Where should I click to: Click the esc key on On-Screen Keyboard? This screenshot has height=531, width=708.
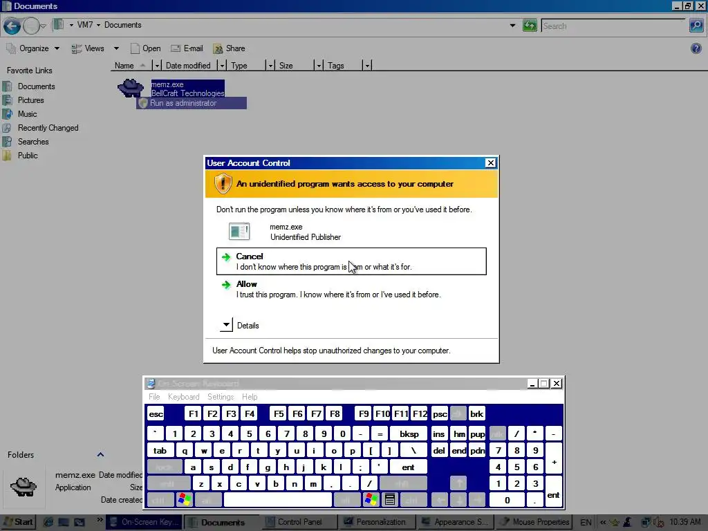[156, 413]
